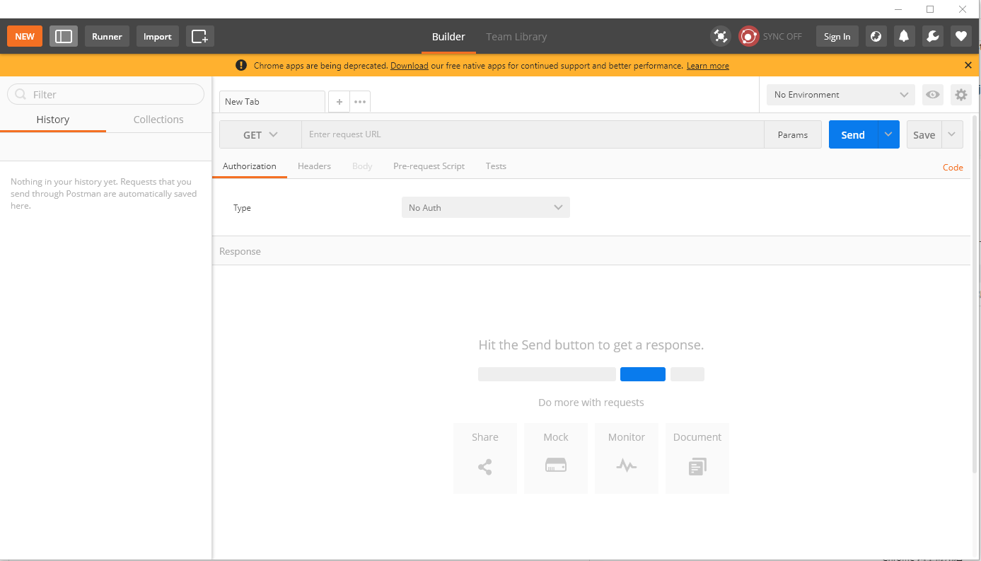Click the Response section header
Viewport: 981px width, 561px height.
click(x=591, y=251)
